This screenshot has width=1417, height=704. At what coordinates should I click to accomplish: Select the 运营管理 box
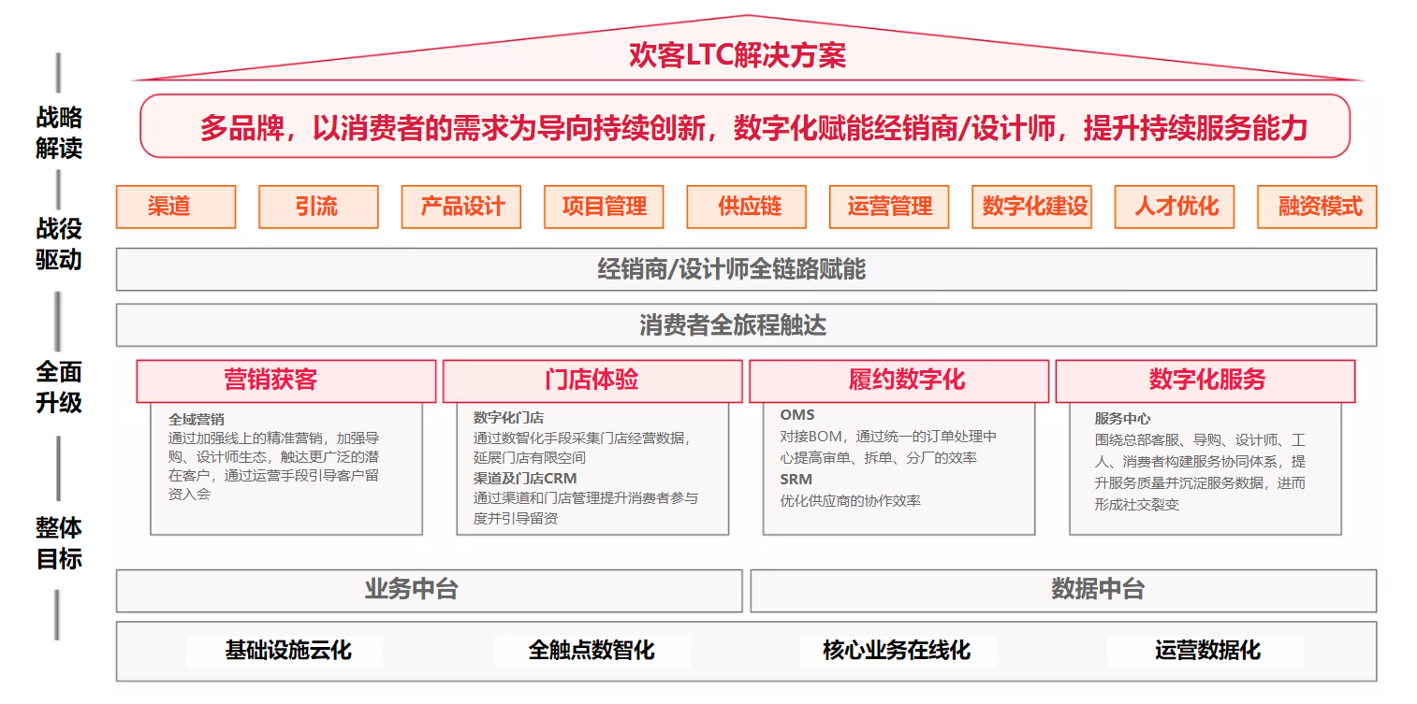889,207
